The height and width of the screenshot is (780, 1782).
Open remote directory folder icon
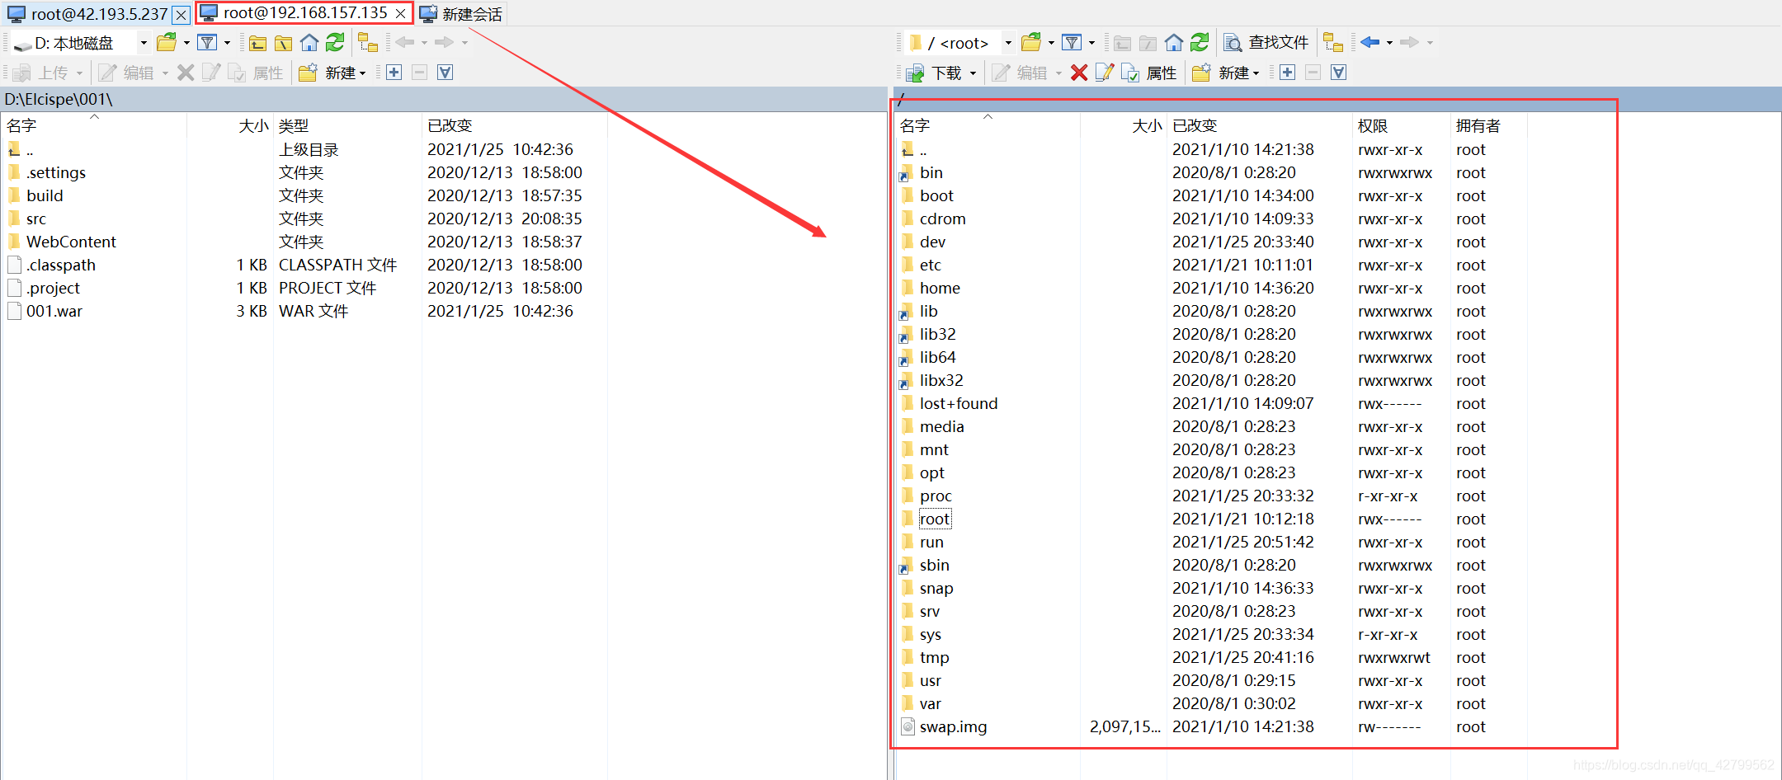click(x=1031, y=42)
